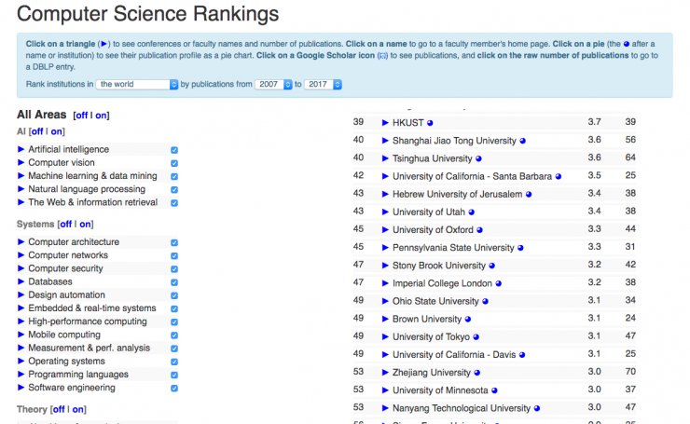Open pie chart for HKUST
690x424 pixels.
click(430, 123)
